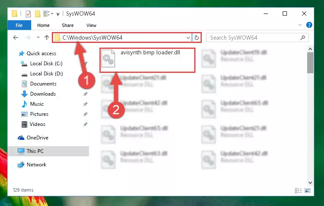Click the pin icon next to Music
Viewport: 324px width, 206px height.
pyautogui.click(x=86, y=104)
